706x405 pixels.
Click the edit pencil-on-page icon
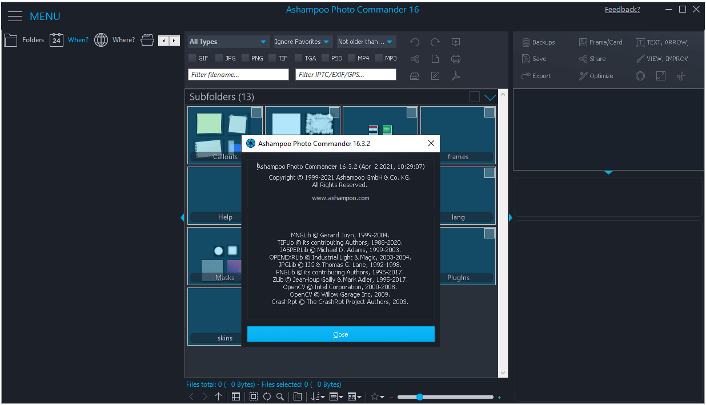coord(435,76)
